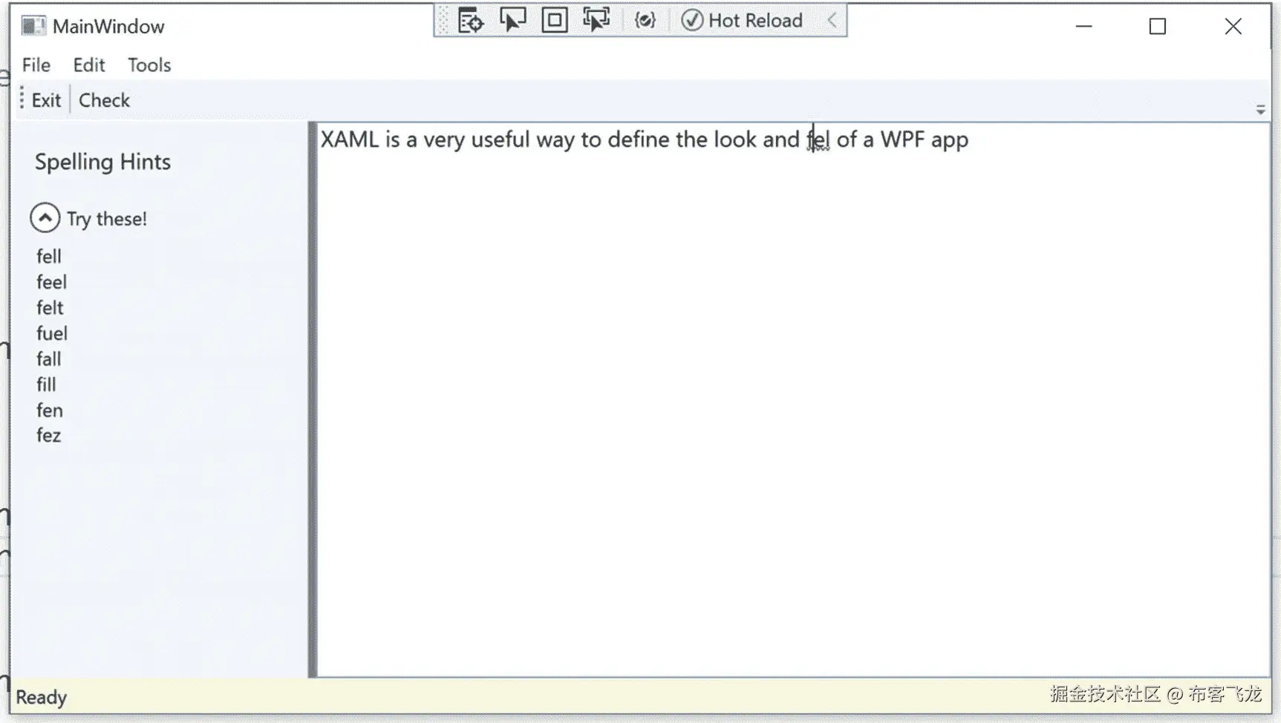
Task: Select the spelling hint 'fall'
Action: point(49,359)
